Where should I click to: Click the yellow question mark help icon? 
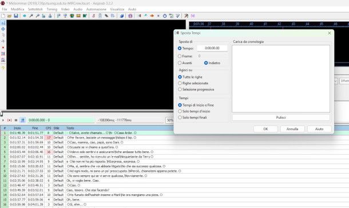[x=3, y=68]
